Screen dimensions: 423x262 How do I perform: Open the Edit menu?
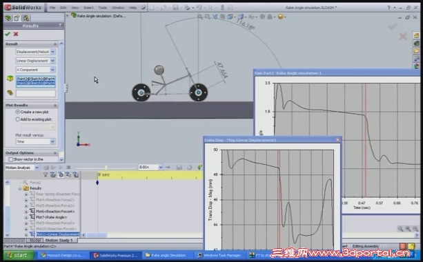(63, 8)
